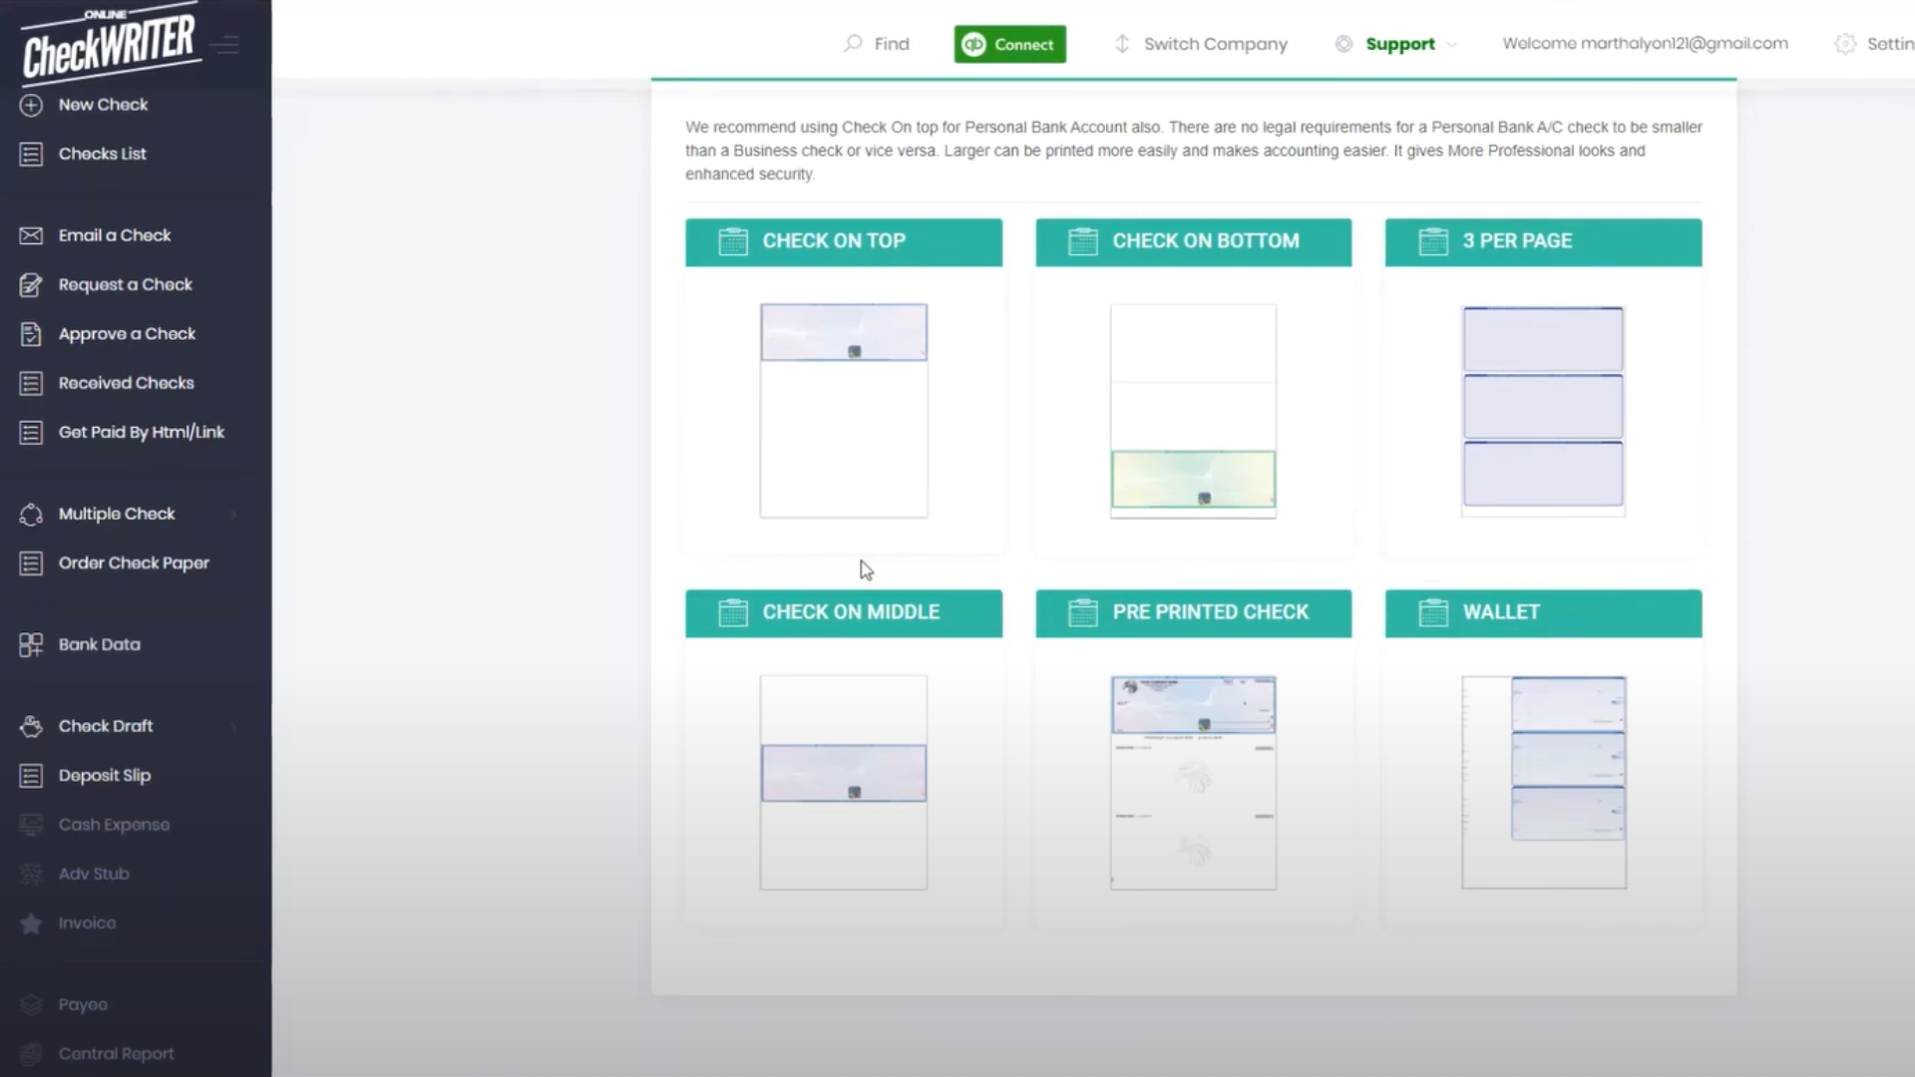The width and height of the screenshot is (1915, 1077).
Task: Expand the Support dropdown menu
Action: click(x=1399, y=44)
